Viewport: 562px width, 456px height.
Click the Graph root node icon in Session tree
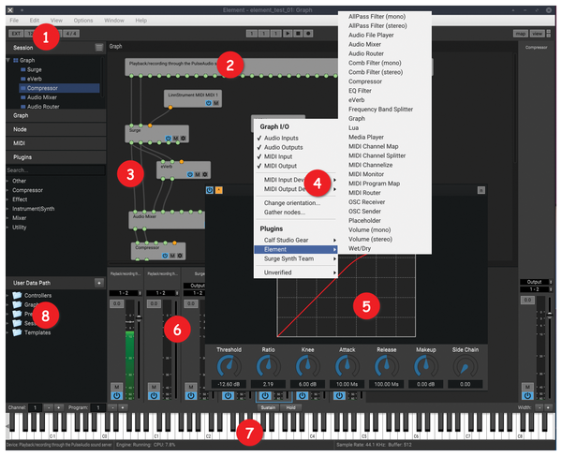pyautogui.click(x=16, y=60)
